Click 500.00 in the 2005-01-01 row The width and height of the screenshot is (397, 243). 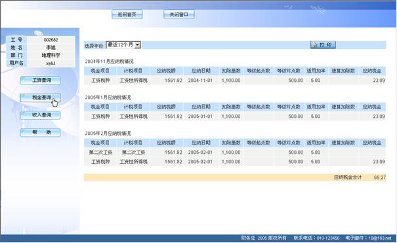pos(296,117)
